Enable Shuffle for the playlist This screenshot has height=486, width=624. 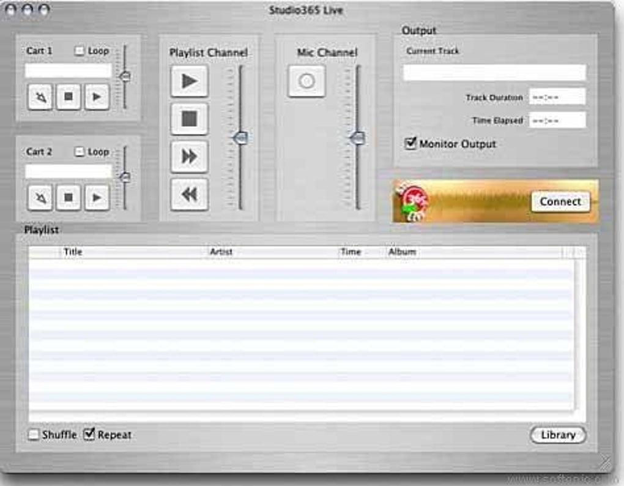(34, 435)
